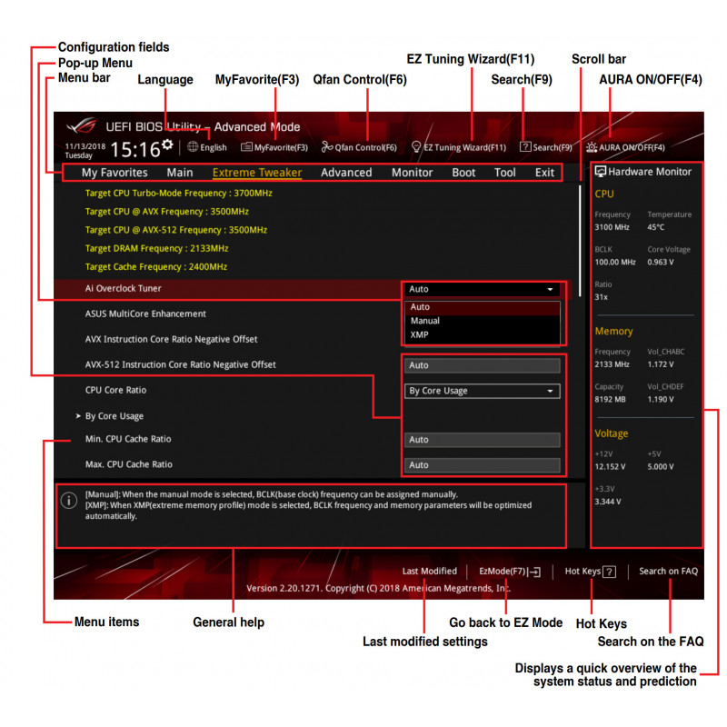This screenshot has height=727, width=727.
Task: Click the EzMode exit arrow icon
Action: (x=534, y=572)
